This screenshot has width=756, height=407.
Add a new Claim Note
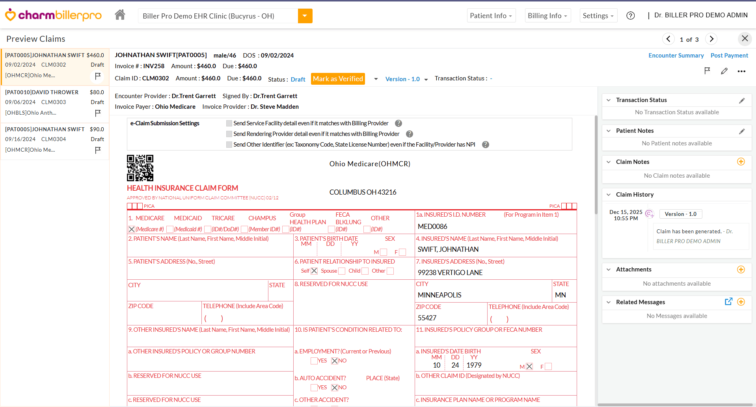click(x=741, y=162)
